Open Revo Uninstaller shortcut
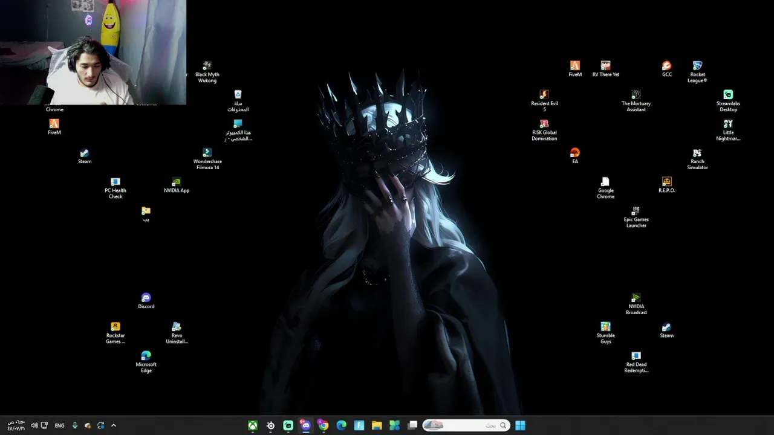 click(177, 332)
